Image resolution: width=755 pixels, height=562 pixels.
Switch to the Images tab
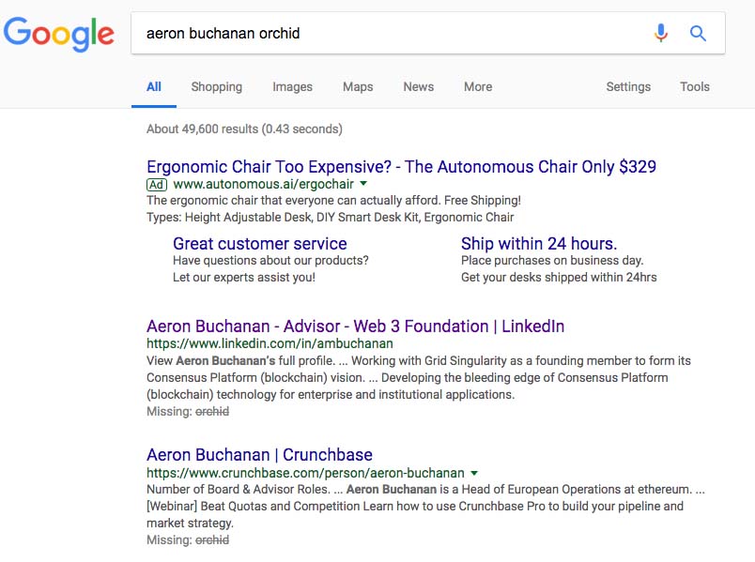pyautogui.click(x=292, y=86)
